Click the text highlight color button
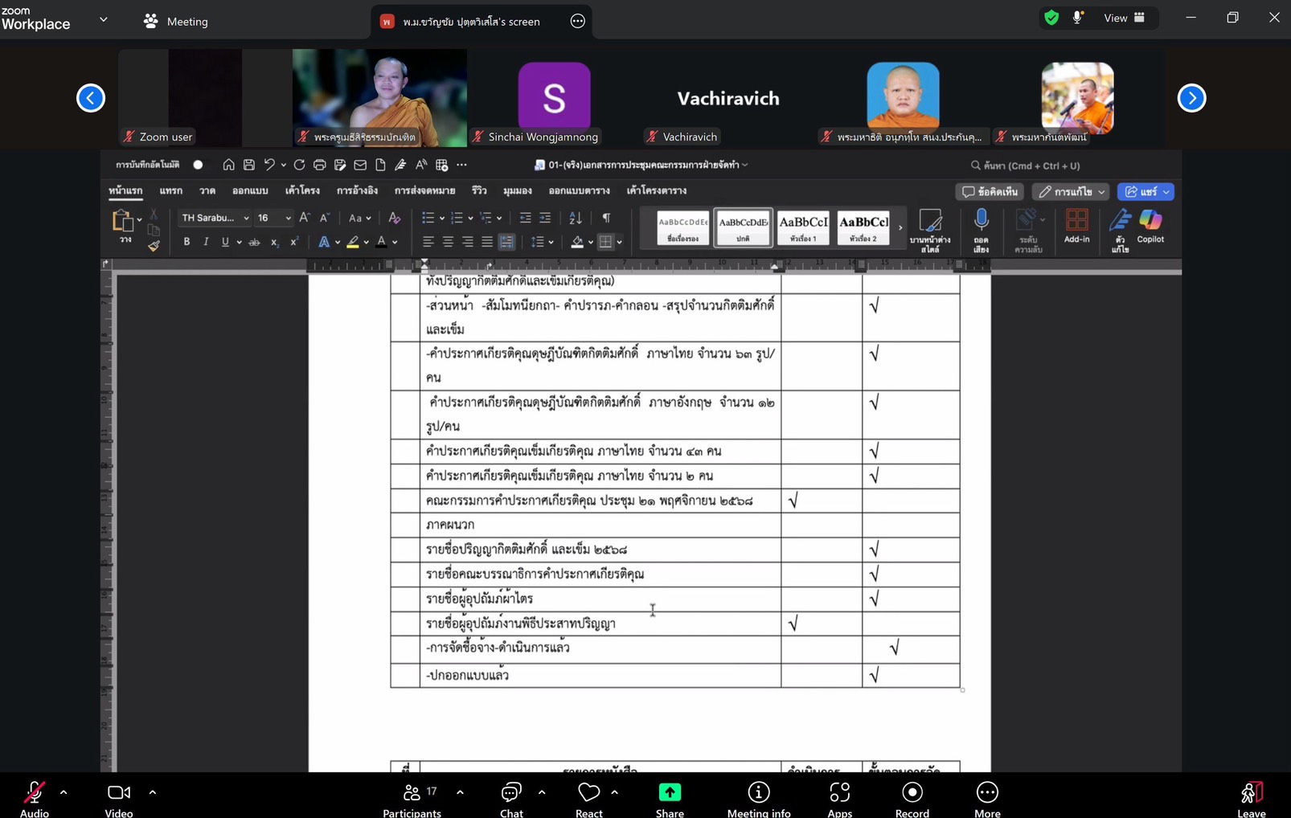Viewport: 1291px width, 818px height. (x=353, y=242)
